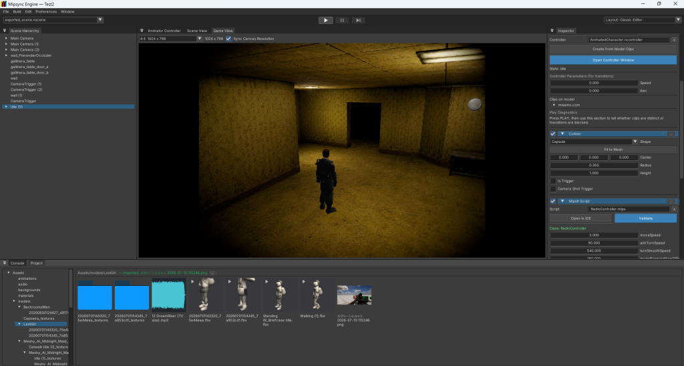Open the Build menu
Viewport: 684px width, 366px height.
[x=17, y=12]
